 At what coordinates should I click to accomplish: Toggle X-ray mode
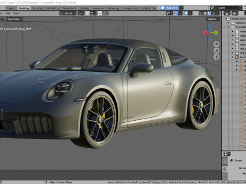coord(196,13)
